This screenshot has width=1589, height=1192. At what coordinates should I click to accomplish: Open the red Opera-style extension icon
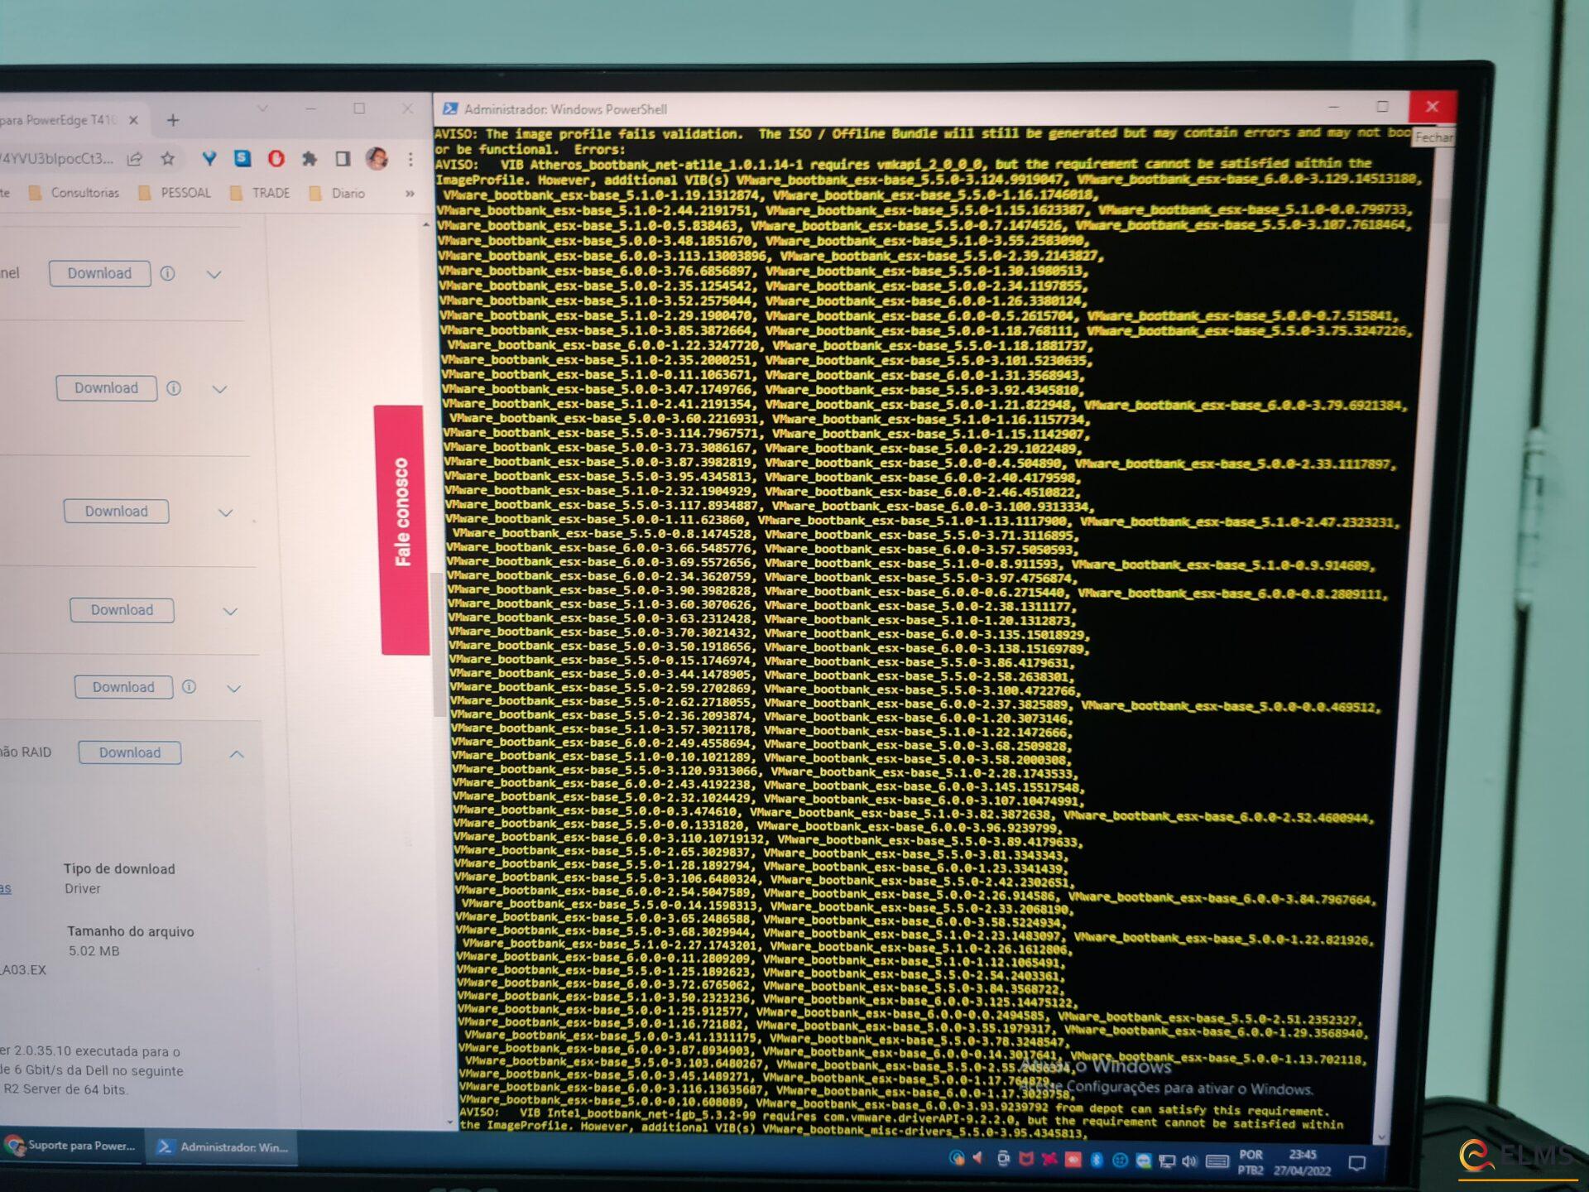(276, 158)
